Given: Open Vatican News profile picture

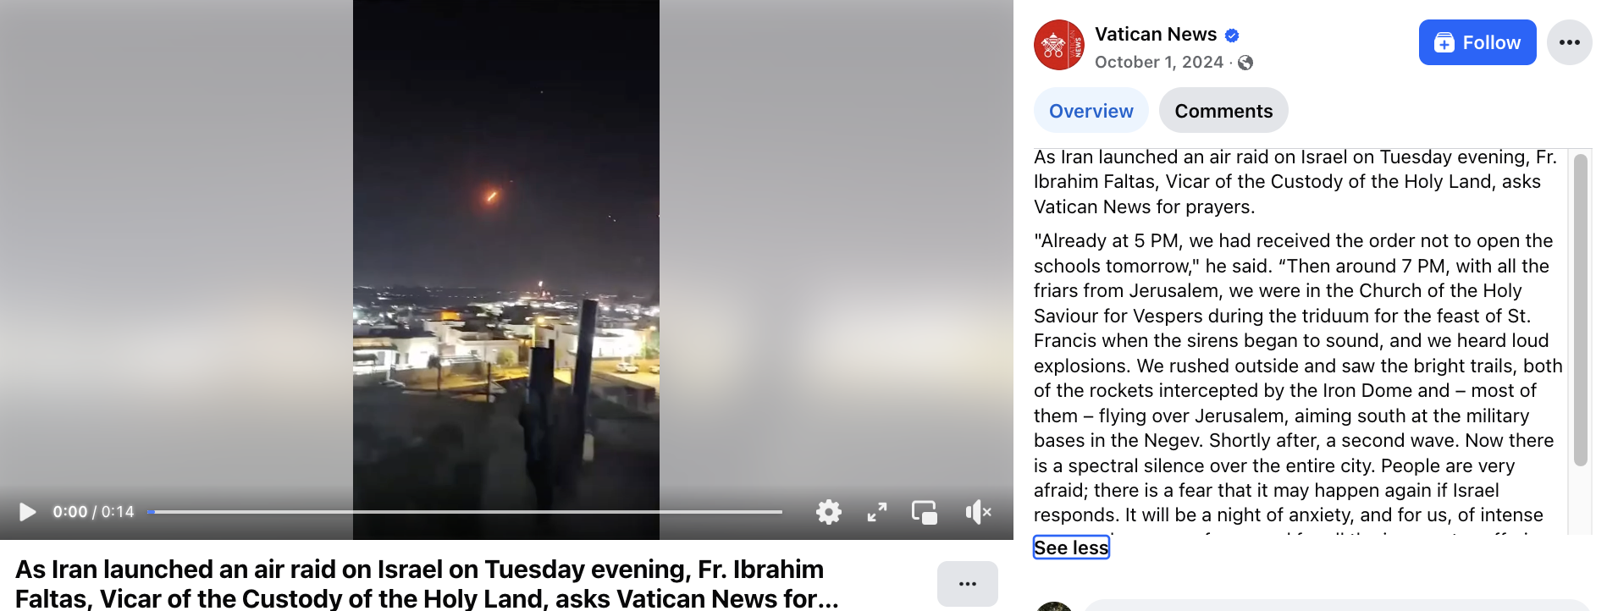Looking at the screenshot, I should pyautogui.click(x=1058, y=45).
